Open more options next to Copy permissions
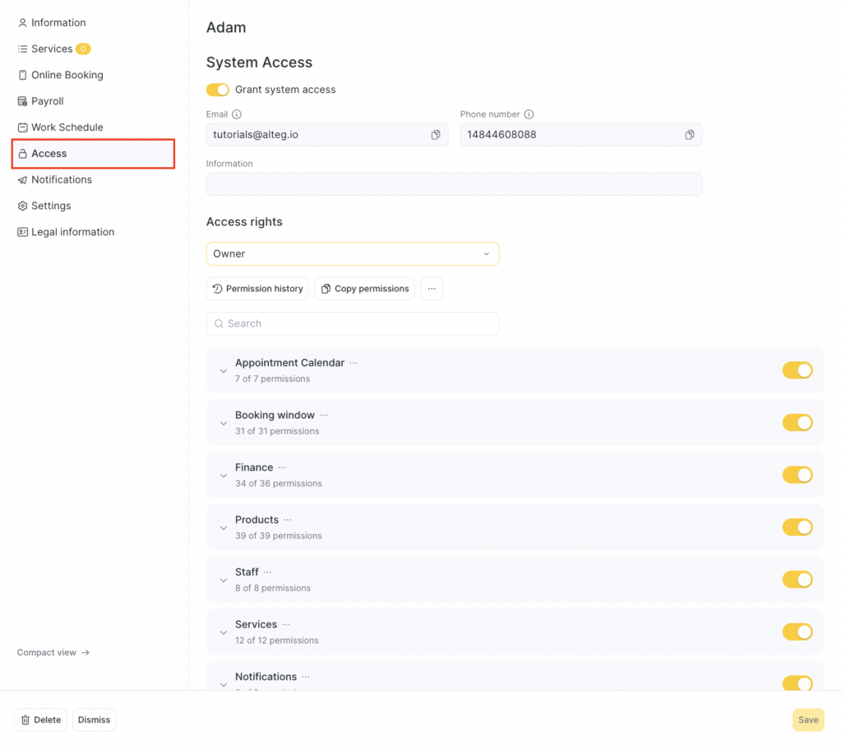 coord(432,289)
